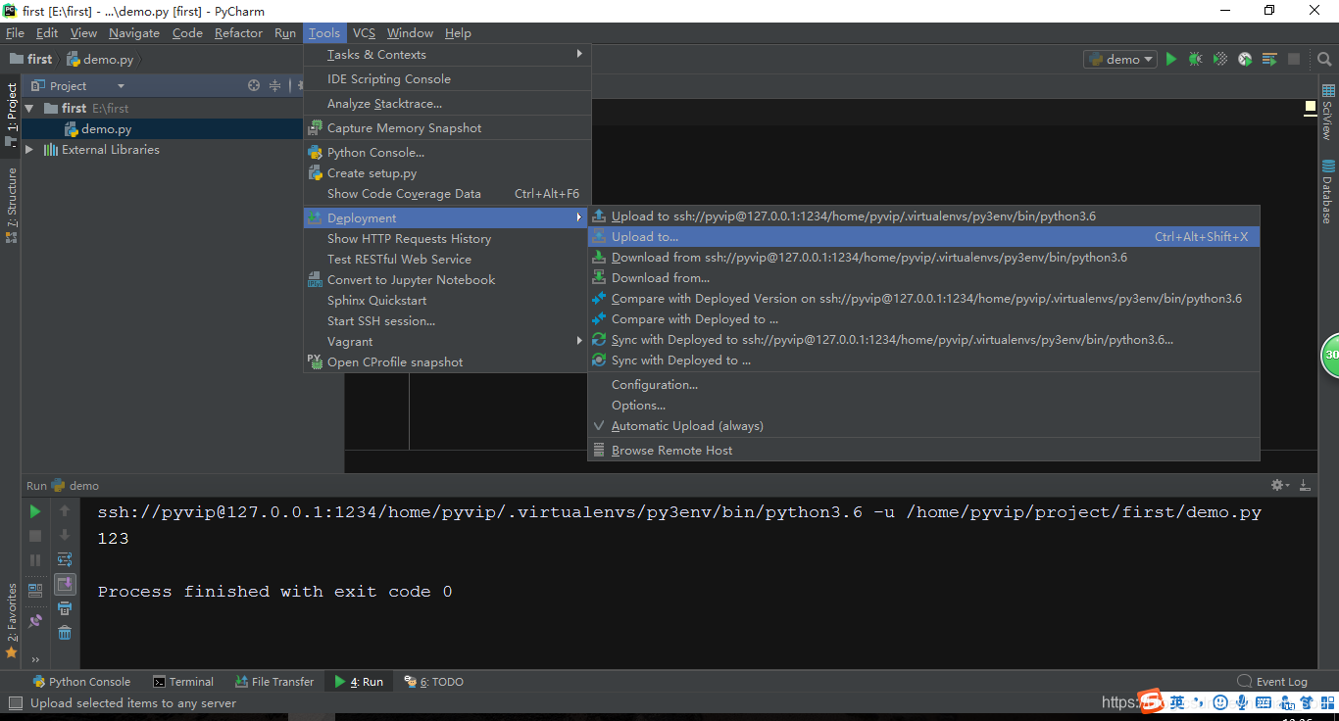The image size is (1339, 721).
Task: Open the Window menu
Action: click(410, 33)
